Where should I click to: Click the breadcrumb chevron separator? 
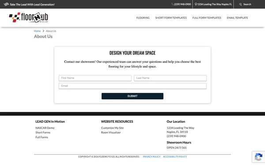(x=43, y=31)
